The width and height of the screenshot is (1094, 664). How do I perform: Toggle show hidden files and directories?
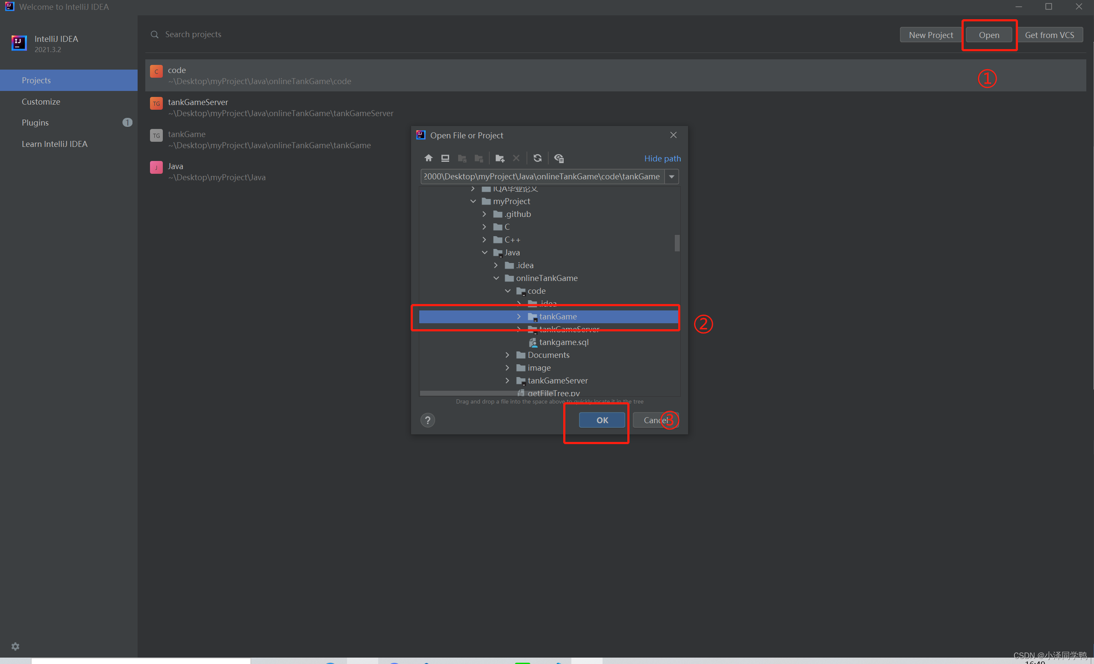(559, 158)
